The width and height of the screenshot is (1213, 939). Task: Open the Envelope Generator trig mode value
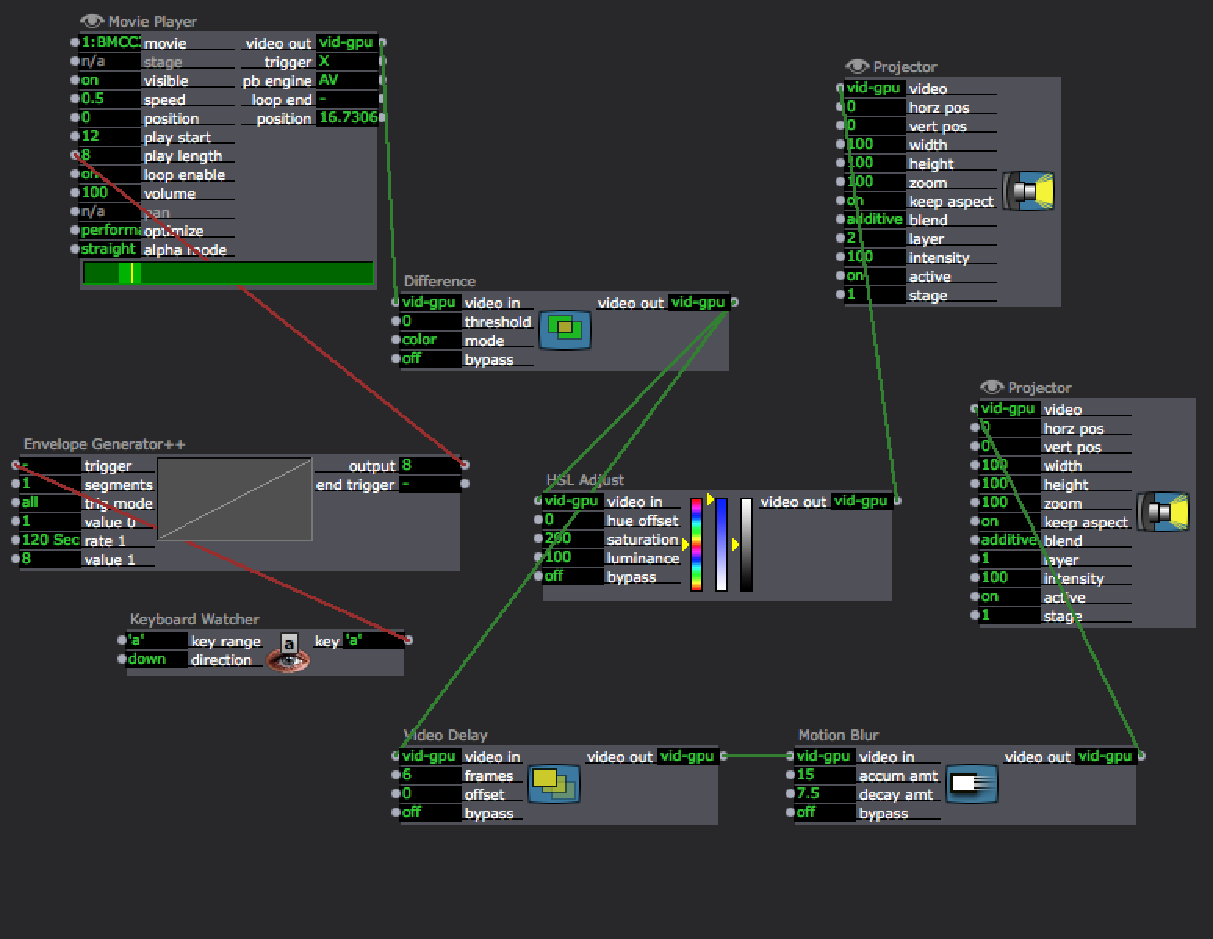[x=50, y=503]
